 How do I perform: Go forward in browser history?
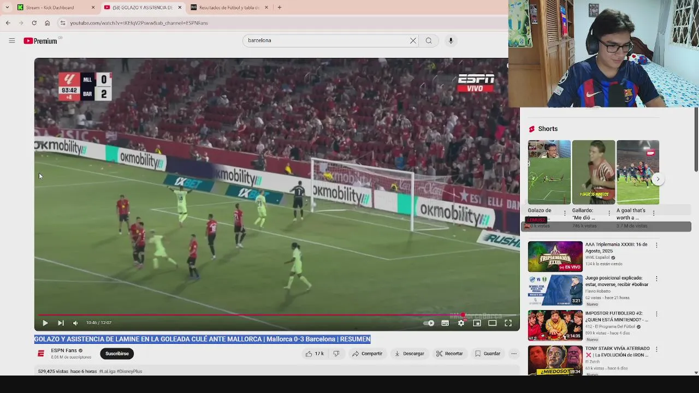pos(21,23)
